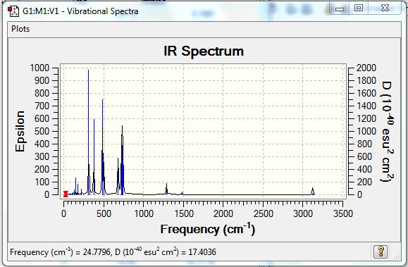
Task: Click the resize grip in status bar corner
Action: pyautogui.click(x=397, y=256)
